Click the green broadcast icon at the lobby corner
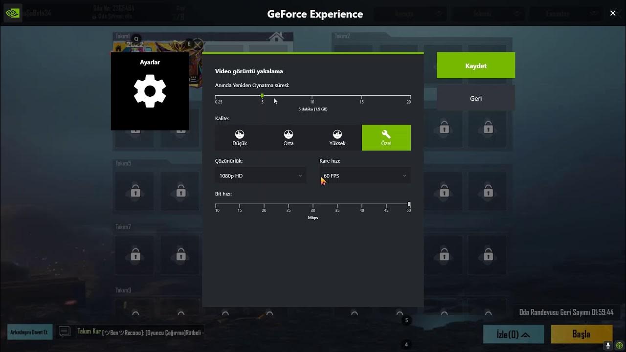 tap(619, 345)
